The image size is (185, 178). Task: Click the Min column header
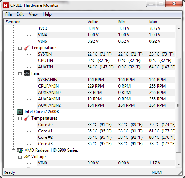click(x=131, y=22)
